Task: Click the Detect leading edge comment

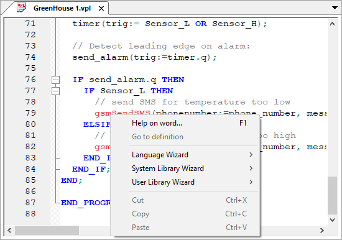Action: [161, 46]
